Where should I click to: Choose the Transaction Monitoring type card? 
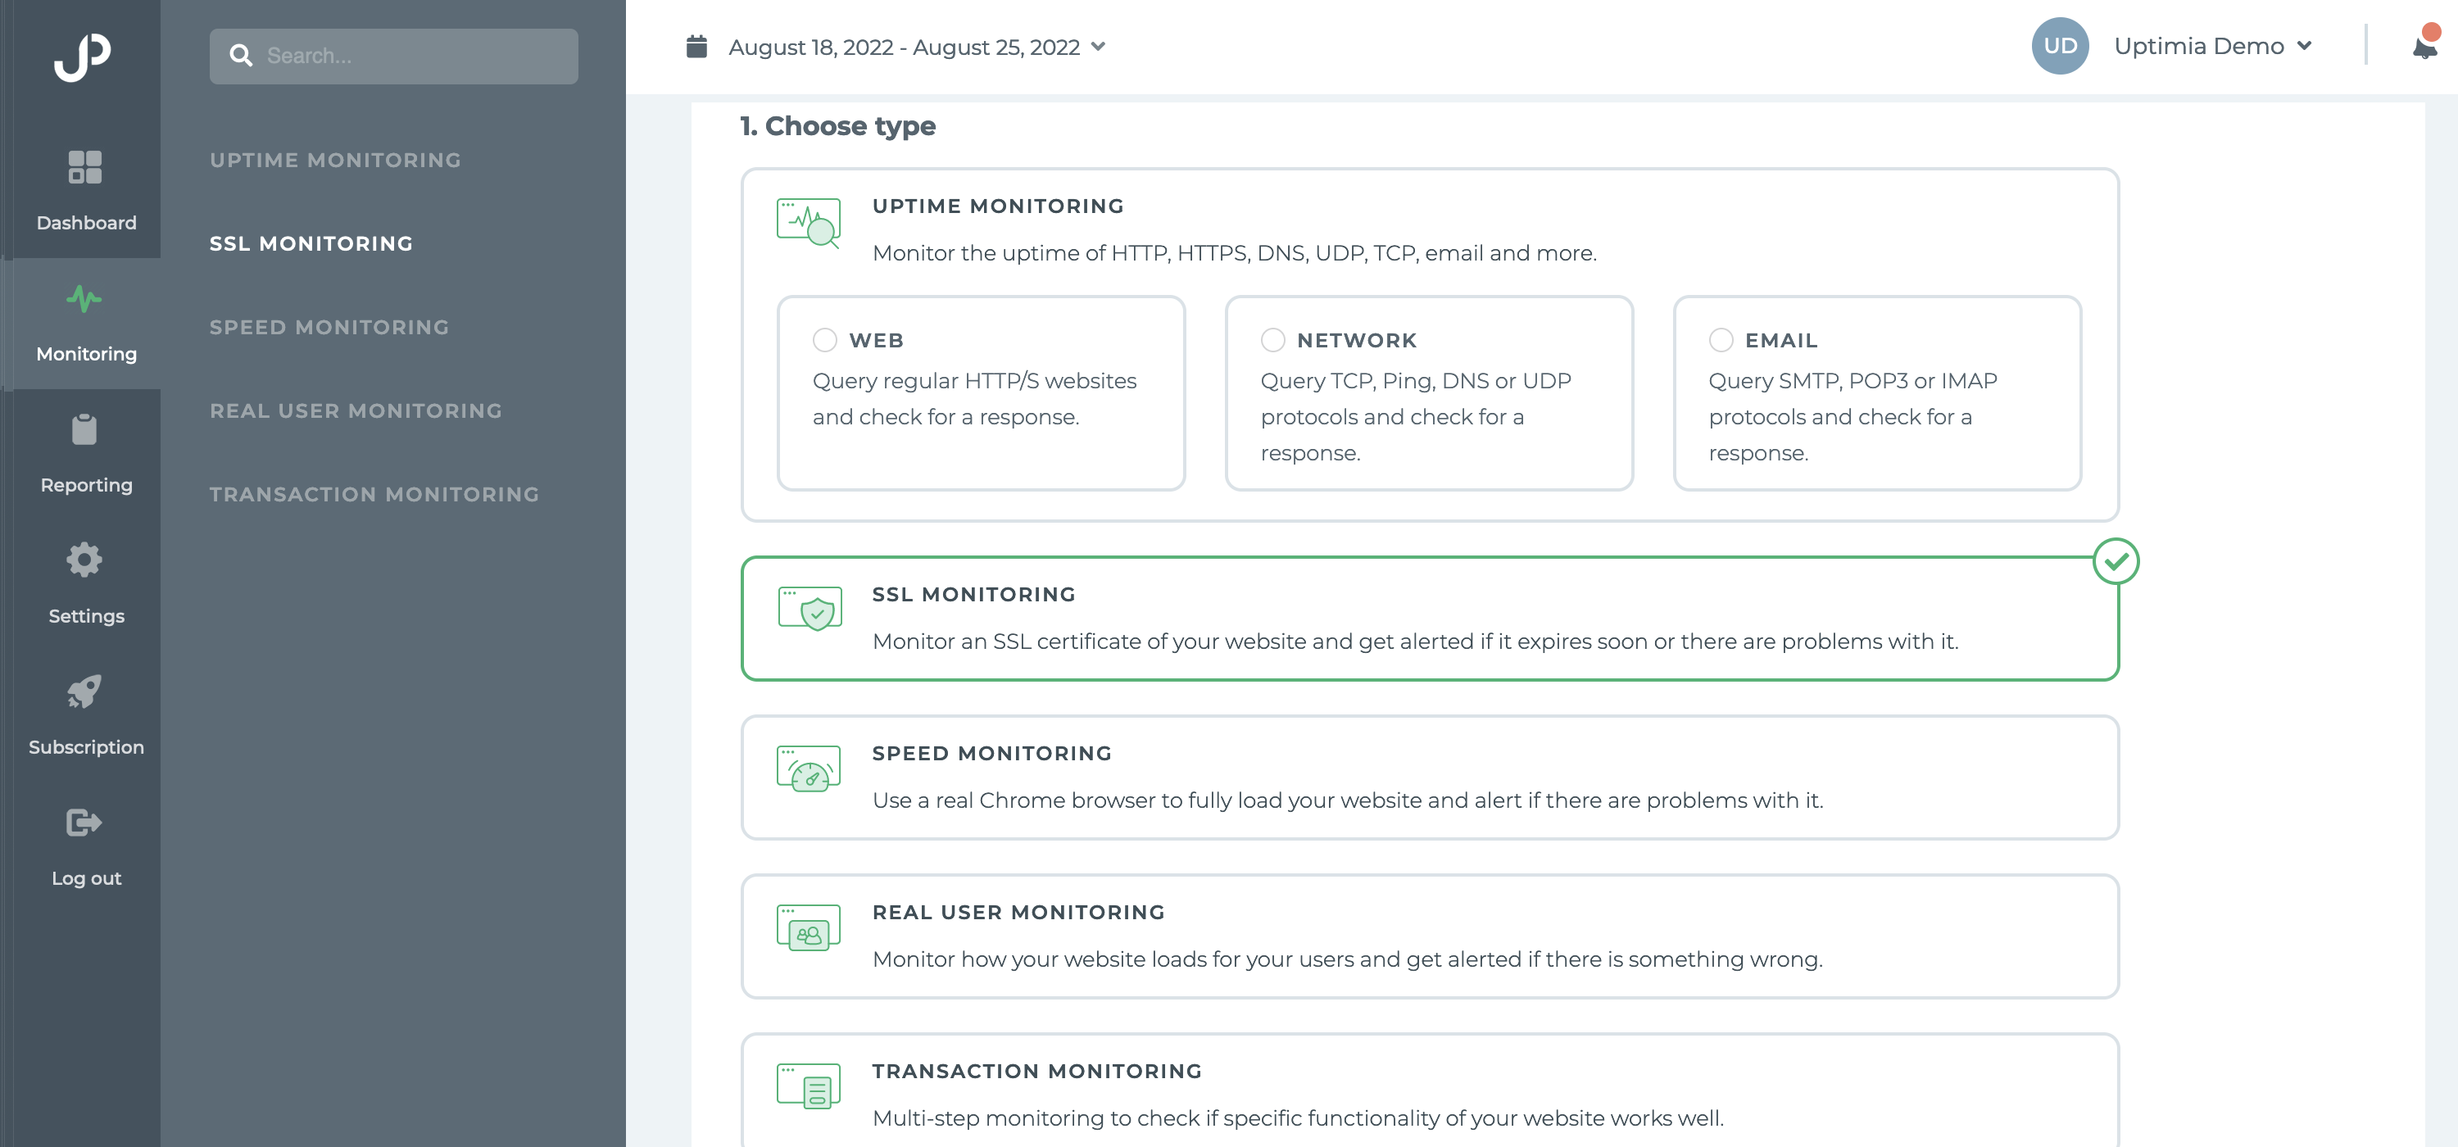point(1430,1090)
